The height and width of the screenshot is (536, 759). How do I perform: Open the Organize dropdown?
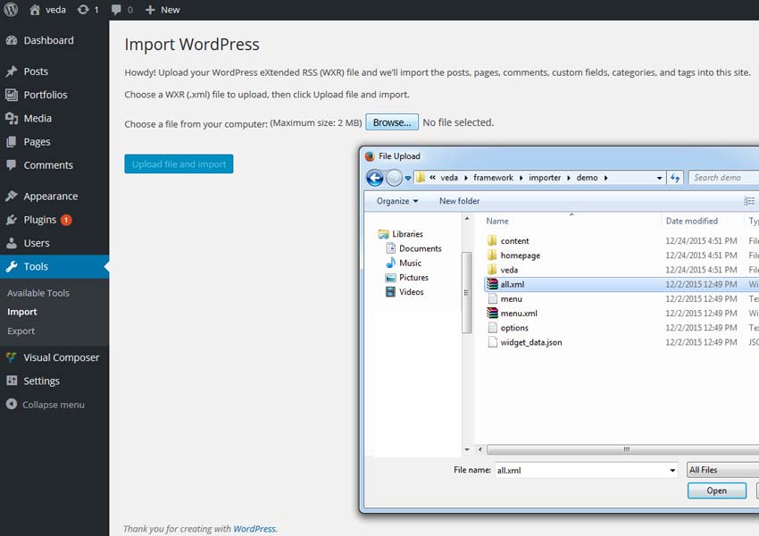[x=396, y=201]
